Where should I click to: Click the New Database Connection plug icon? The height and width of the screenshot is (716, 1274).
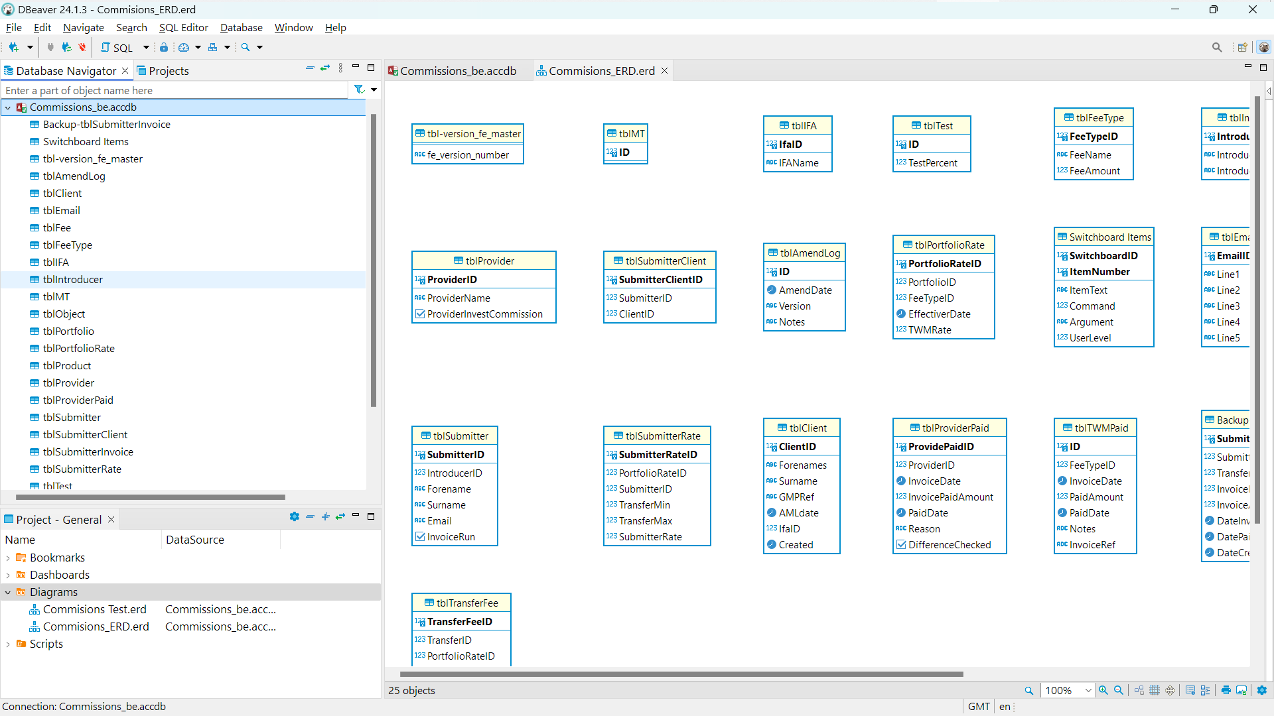coord(13,47)
